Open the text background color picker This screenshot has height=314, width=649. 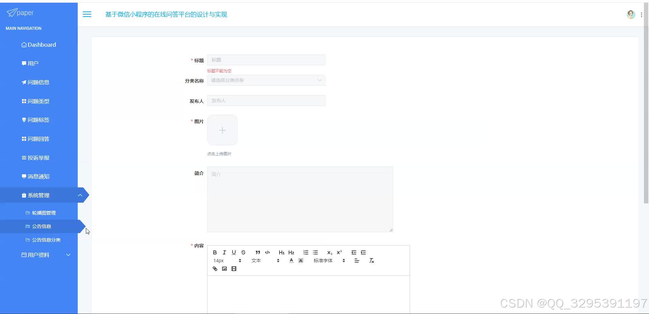click(x=301, y=261)
